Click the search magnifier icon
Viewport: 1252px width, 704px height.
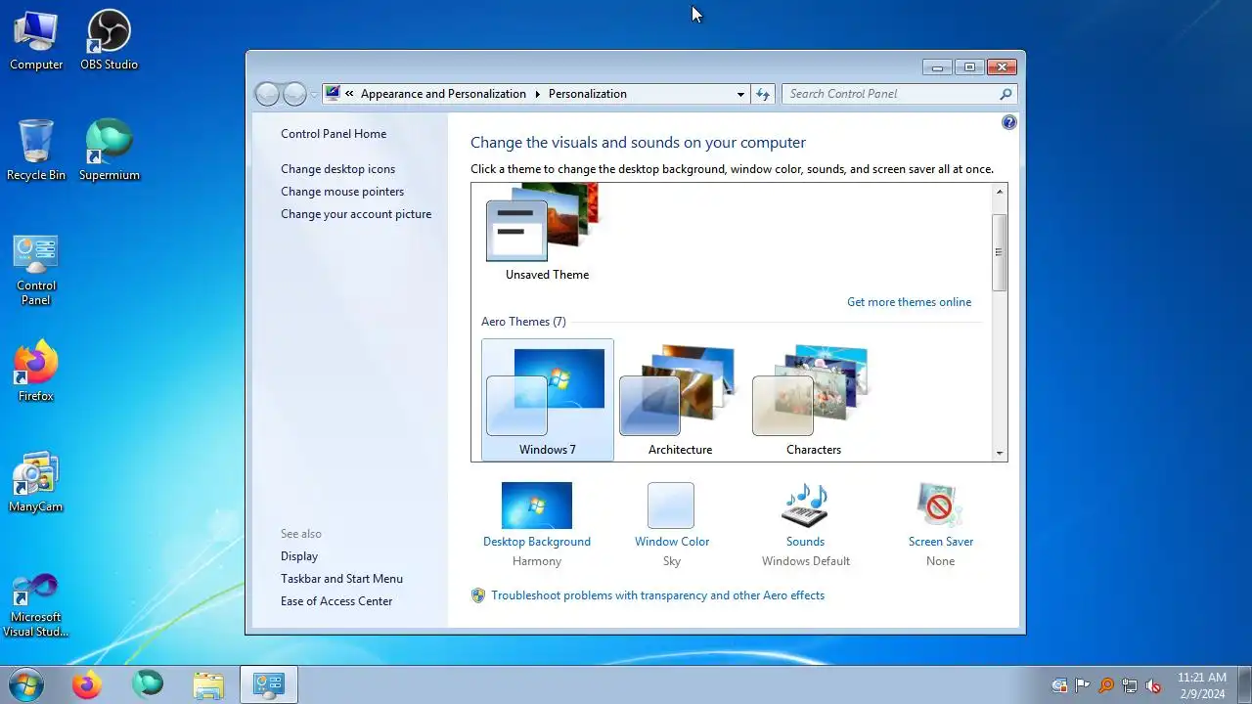pyautogui.click(x=1006, y=94)
